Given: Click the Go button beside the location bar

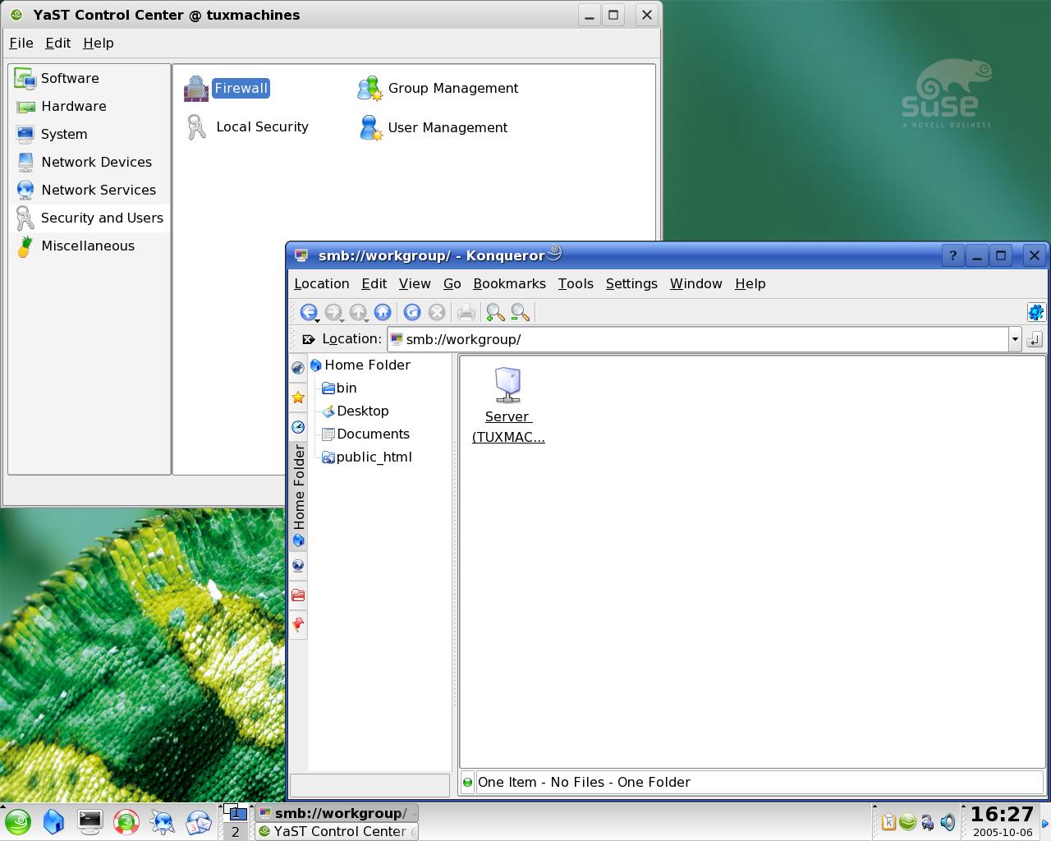Looking at the screenshot, I should click(x=1035, y=339).
